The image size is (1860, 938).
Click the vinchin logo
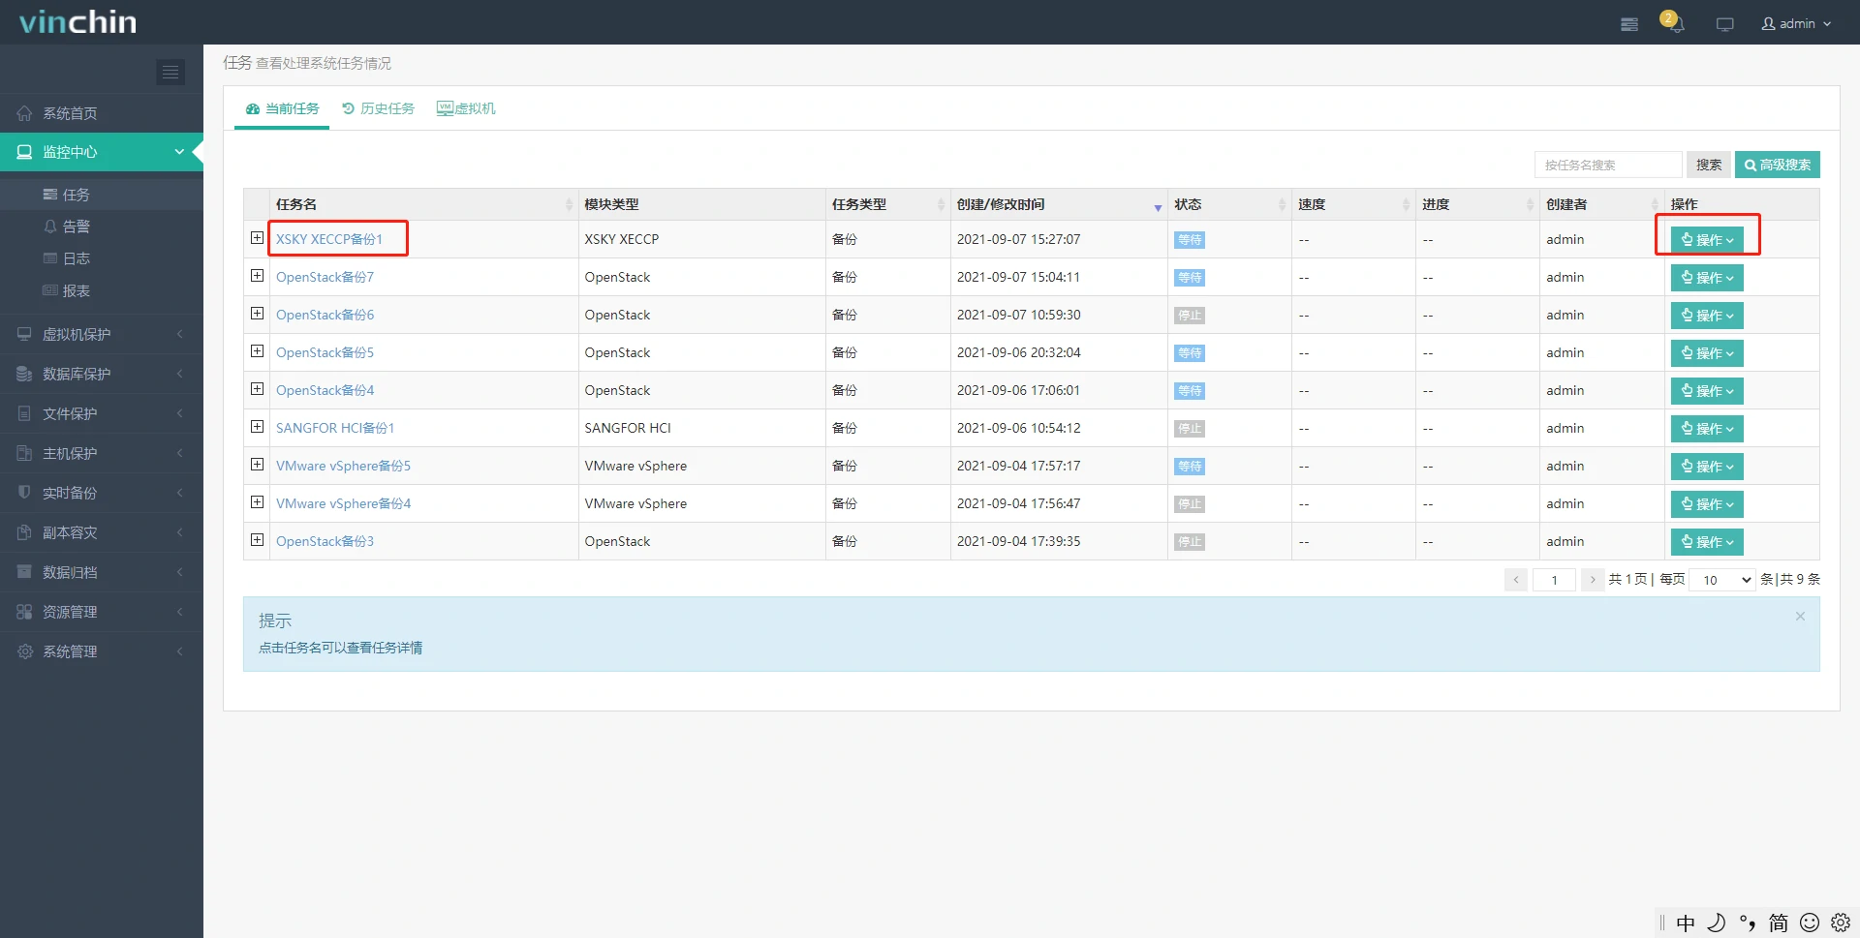[x=77, y=21]
